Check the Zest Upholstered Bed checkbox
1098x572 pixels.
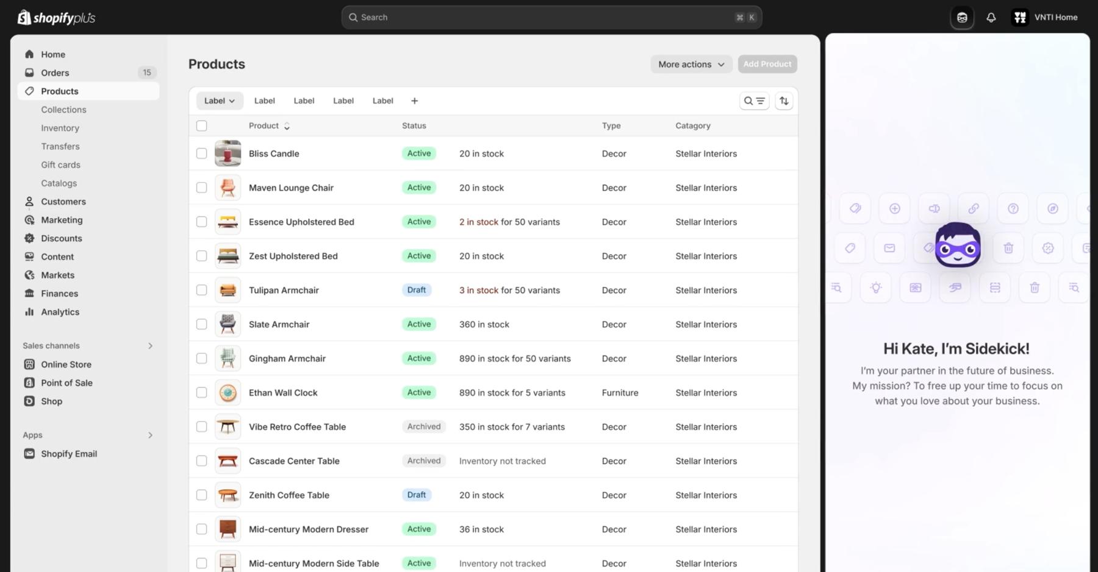point(201,256)
